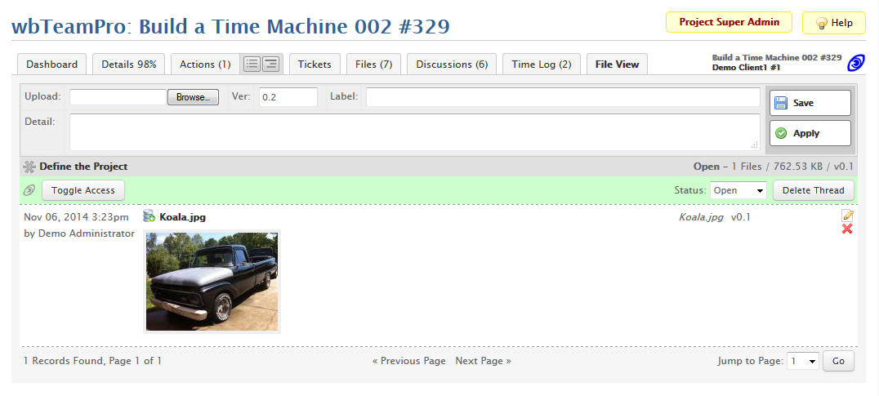
Task: Click the file download icon beside Koala.jpg
Action: click(x=149, y=216)
